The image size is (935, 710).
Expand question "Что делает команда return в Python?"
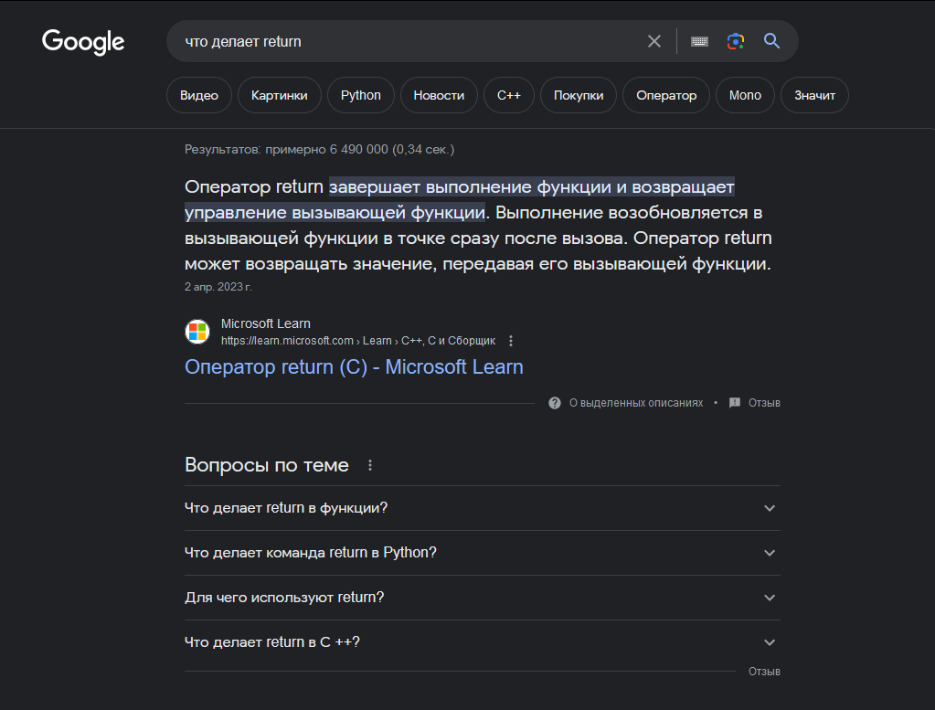[x=483, y=553]
